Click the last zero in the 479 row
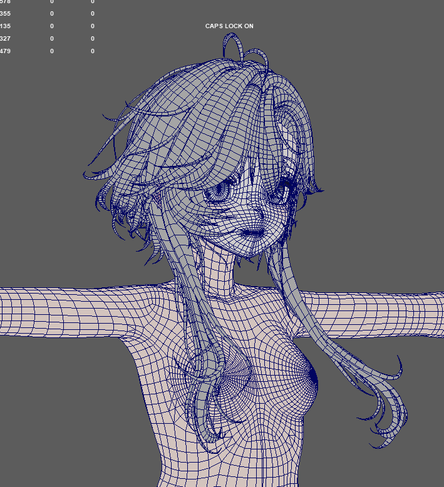 point(93,51)
